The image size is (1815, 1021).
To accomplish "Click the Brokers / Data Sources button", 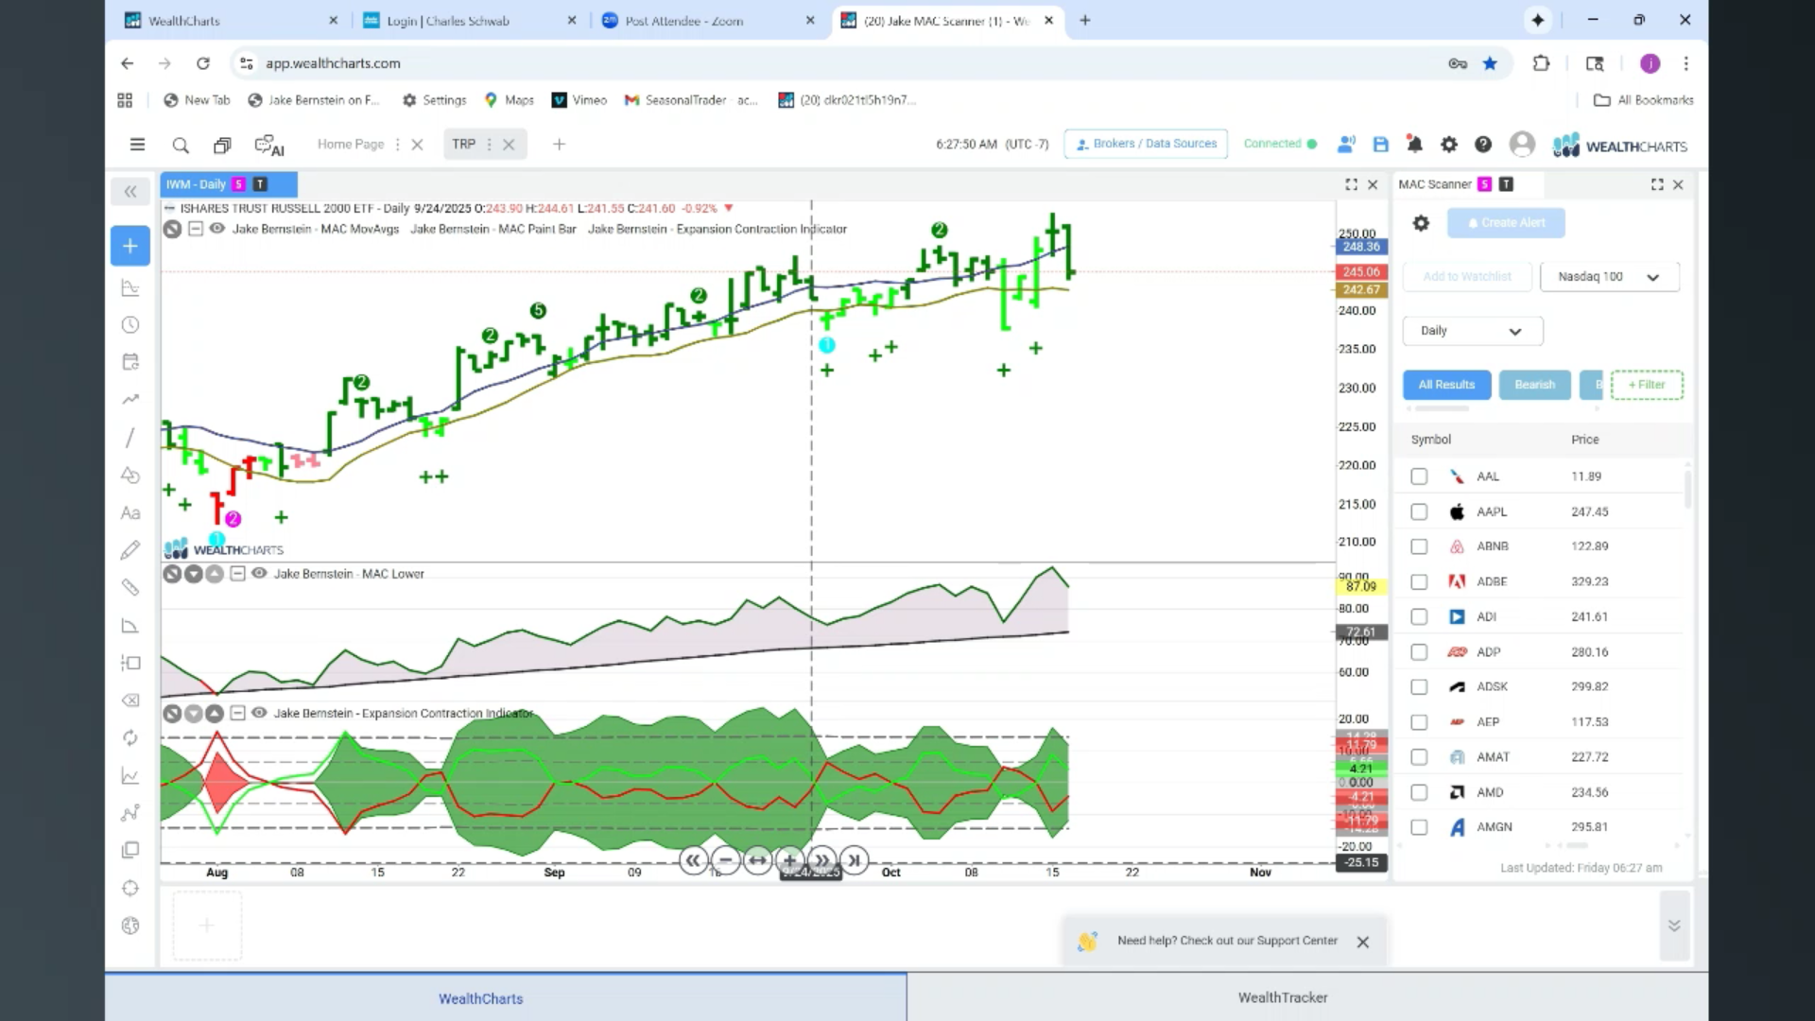I will pyautogui.click(x=1146, y=144).
